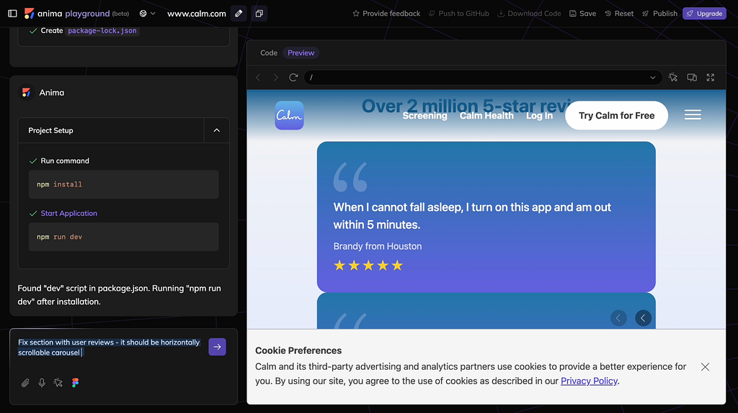
Task: Open Screening nav link
Action: coord(424,116)
